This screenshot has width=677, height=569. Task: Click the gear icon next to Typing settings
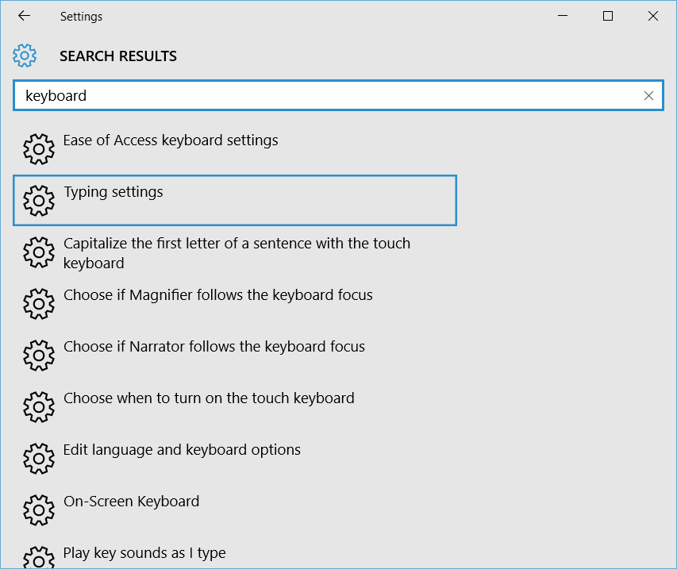point(38,200)
